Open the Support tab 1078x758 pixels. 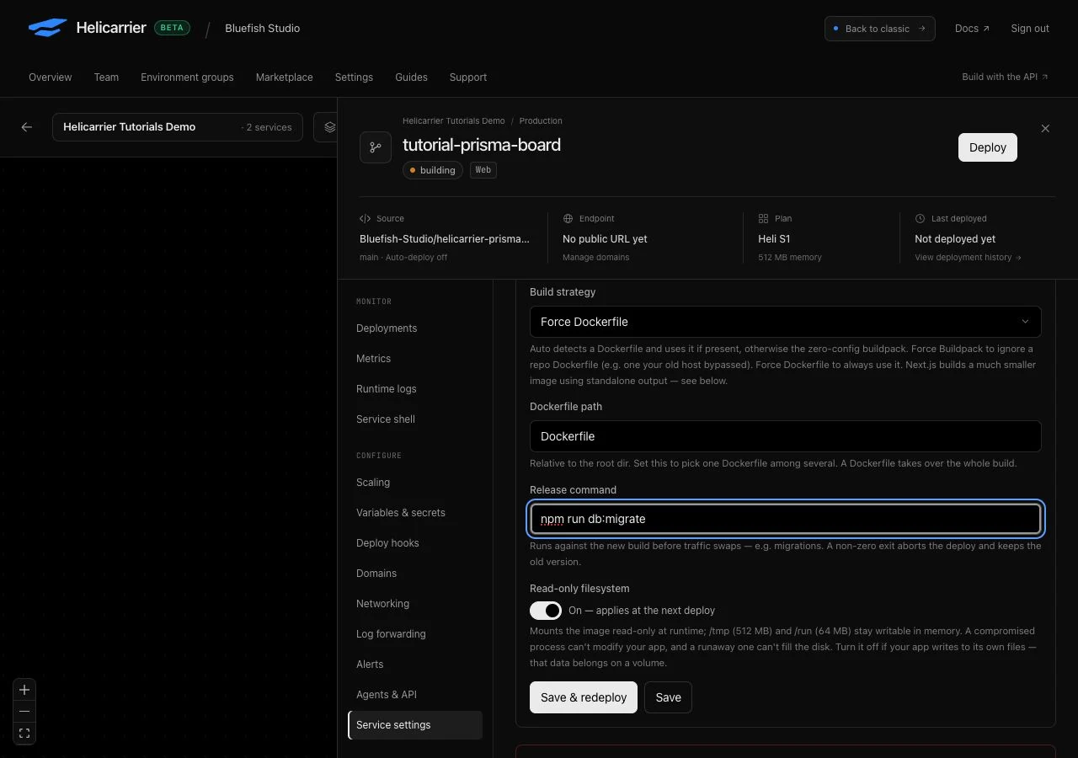click(x=468, y=77)
